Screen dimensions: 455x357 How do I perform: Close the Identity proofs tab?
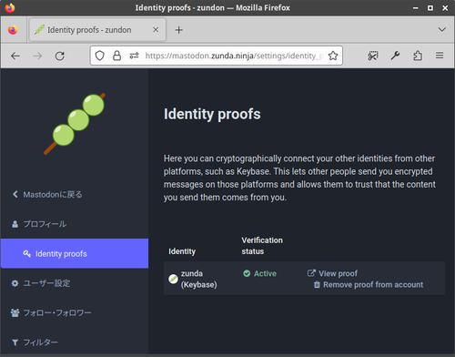point(156,30)
